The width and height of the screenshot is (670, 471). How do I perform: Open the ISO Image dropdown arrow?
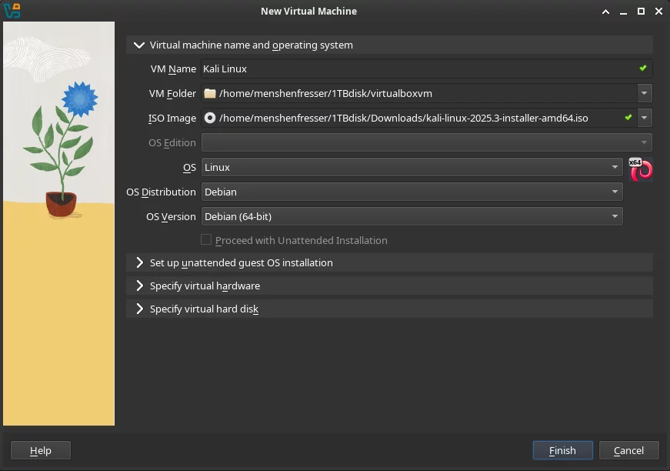click(644, 119)
